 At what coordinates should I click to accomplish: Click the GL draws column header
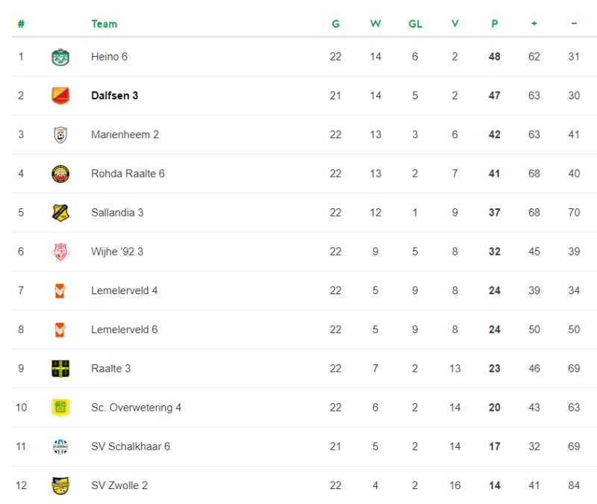(x=415, y=24)
